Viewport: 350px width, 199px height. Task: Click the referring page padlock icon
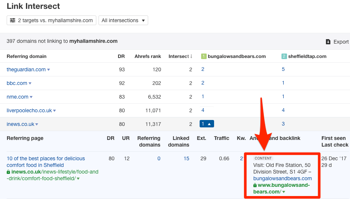pos(8,172)
